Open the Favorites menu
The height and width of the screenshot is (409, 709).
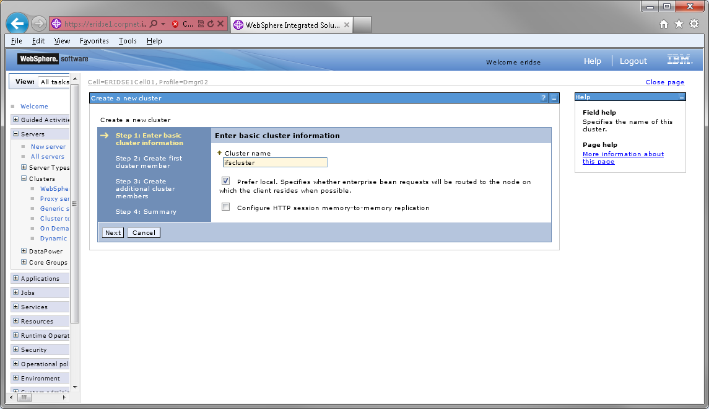click(x=94, y=41)
